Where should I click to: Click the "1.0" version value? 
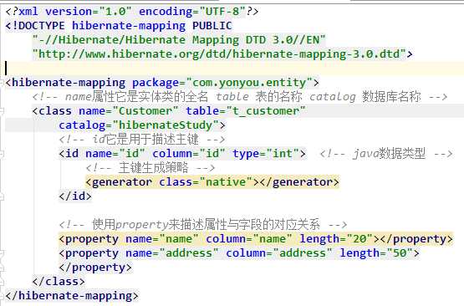click(115, 11)
